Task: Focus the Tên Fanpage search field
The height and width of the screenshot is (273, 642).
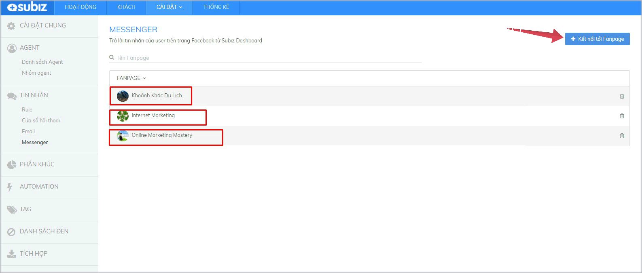Action: pyautogui.click(x=267, y=58)
